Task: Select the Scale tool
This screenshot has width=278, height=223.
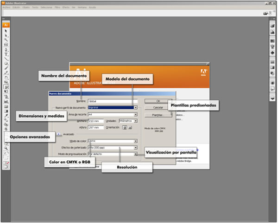Action: pos(6,82)
